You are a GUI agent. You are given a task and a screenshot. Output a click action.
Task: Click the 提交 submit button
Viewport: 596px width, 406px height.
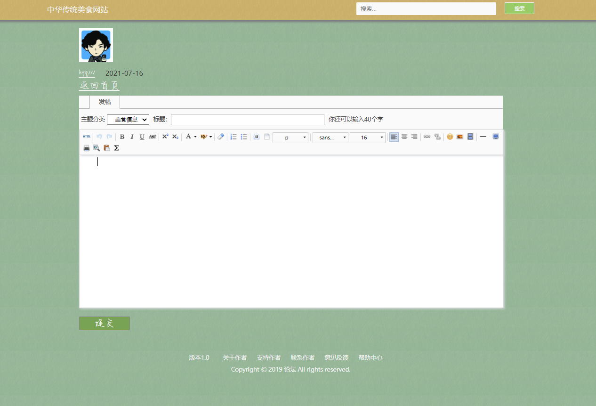click(x=105, y=324)
